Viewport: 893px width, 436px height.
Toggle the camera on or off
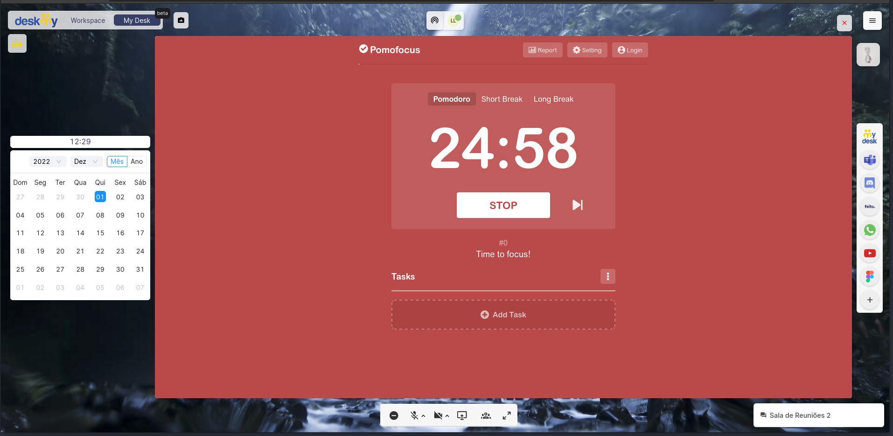[x=438, y=415]
